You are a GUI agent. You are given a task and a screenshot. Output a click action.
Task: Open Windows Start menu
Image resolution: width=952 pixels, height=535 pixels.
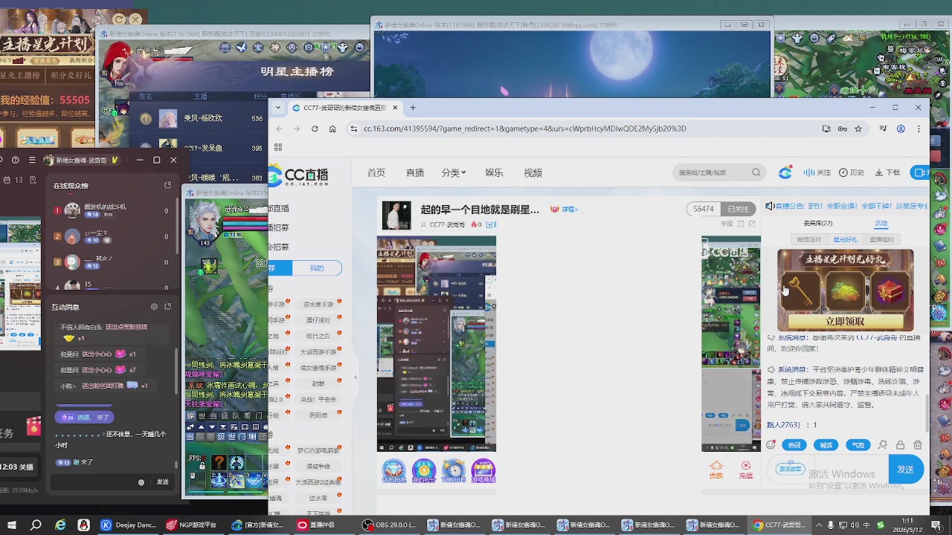click(x=13, y=525)
